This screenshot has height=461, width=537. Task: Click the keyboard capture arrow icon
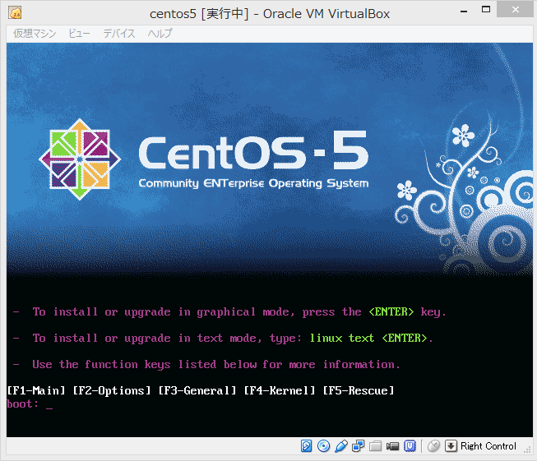[x=451, y=446]
